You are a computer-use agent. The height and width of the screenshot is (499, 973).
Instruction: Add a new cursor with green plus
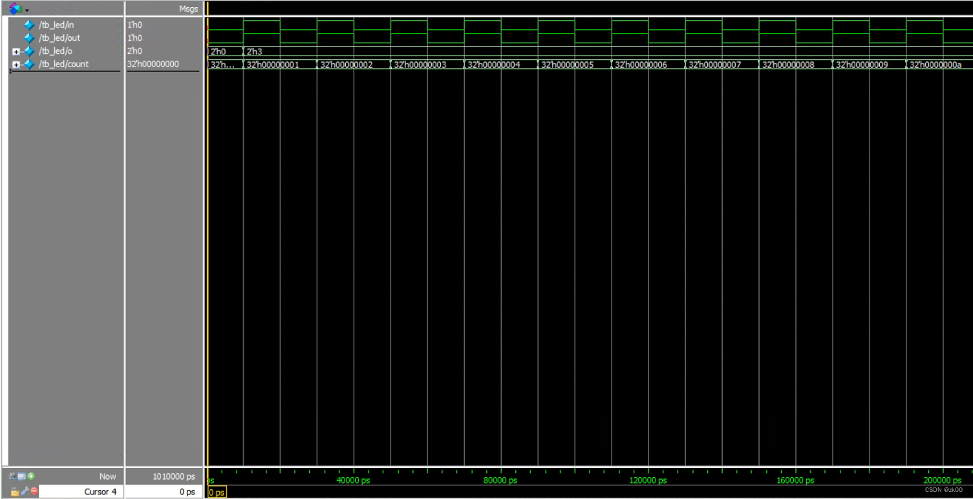point(31,476)
